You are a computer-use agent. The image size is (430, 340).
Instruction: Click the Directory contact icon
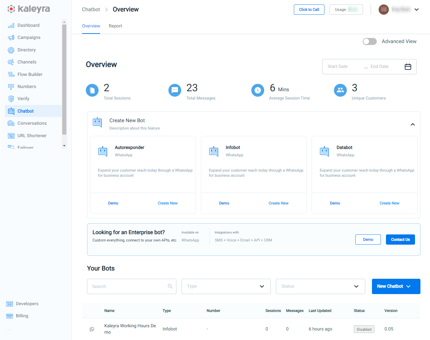tap(11, 50)
